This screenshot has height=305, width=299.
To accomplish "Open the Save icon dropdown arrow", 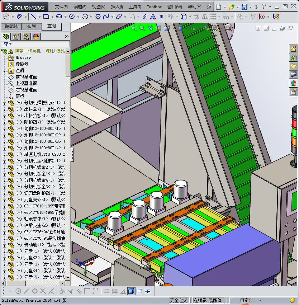I will tap(251, 7).
